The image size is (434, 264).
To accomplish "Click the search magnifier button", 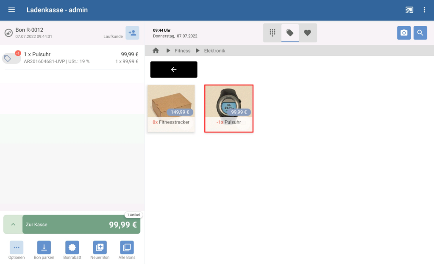I will pyautogui.click(x=420, y=33).
